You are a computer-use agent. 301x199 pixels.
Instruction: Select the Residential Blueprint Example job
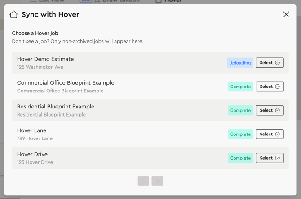[270, 110]
